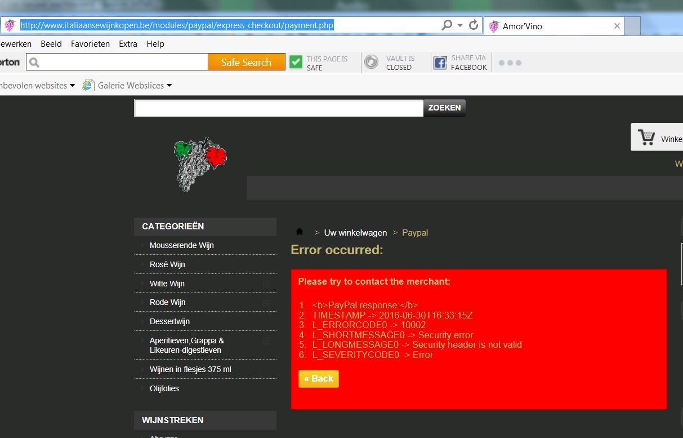
Task: Open the Olijfolies category
Action: (x=164, y=388)
